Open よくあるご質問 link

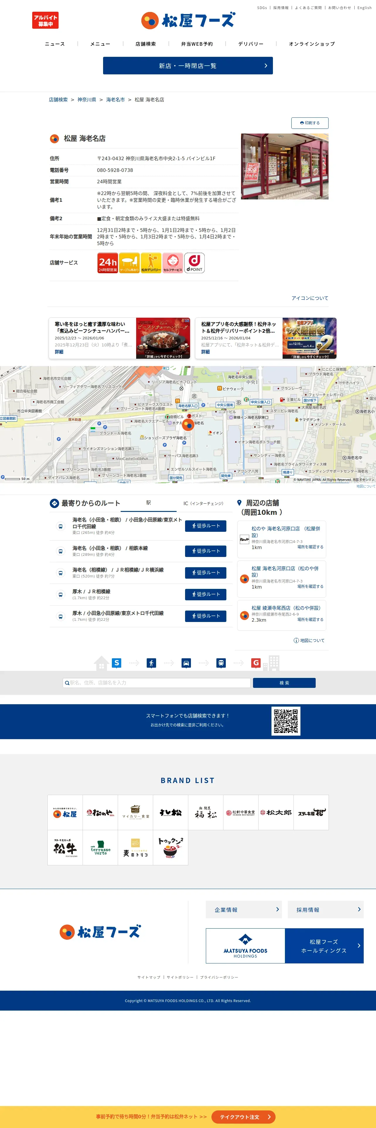click(308, 8)
